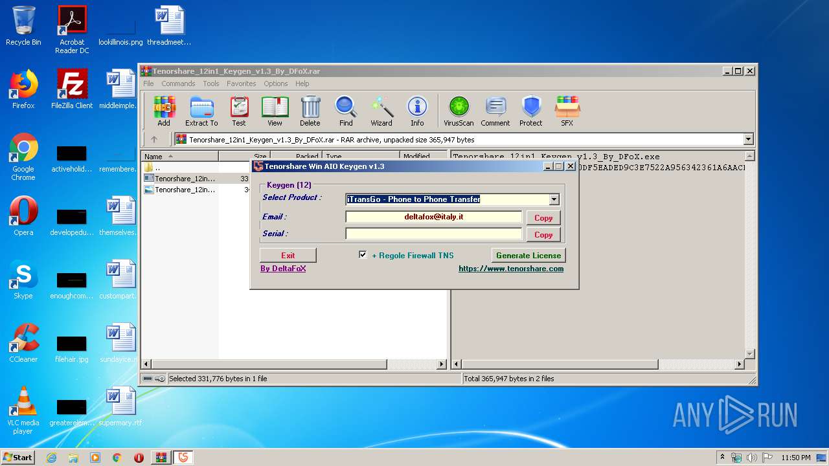Sort file list by Modified column

(x=423, y=156)
